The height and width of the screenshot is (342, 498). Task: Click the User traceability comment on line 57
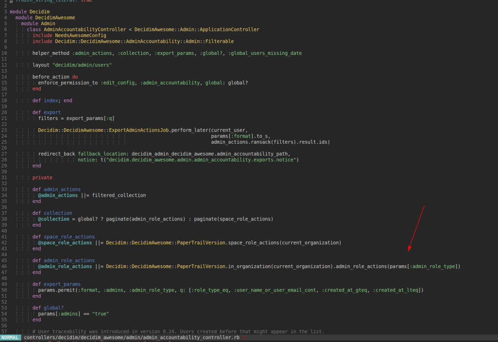pos(178,331)
